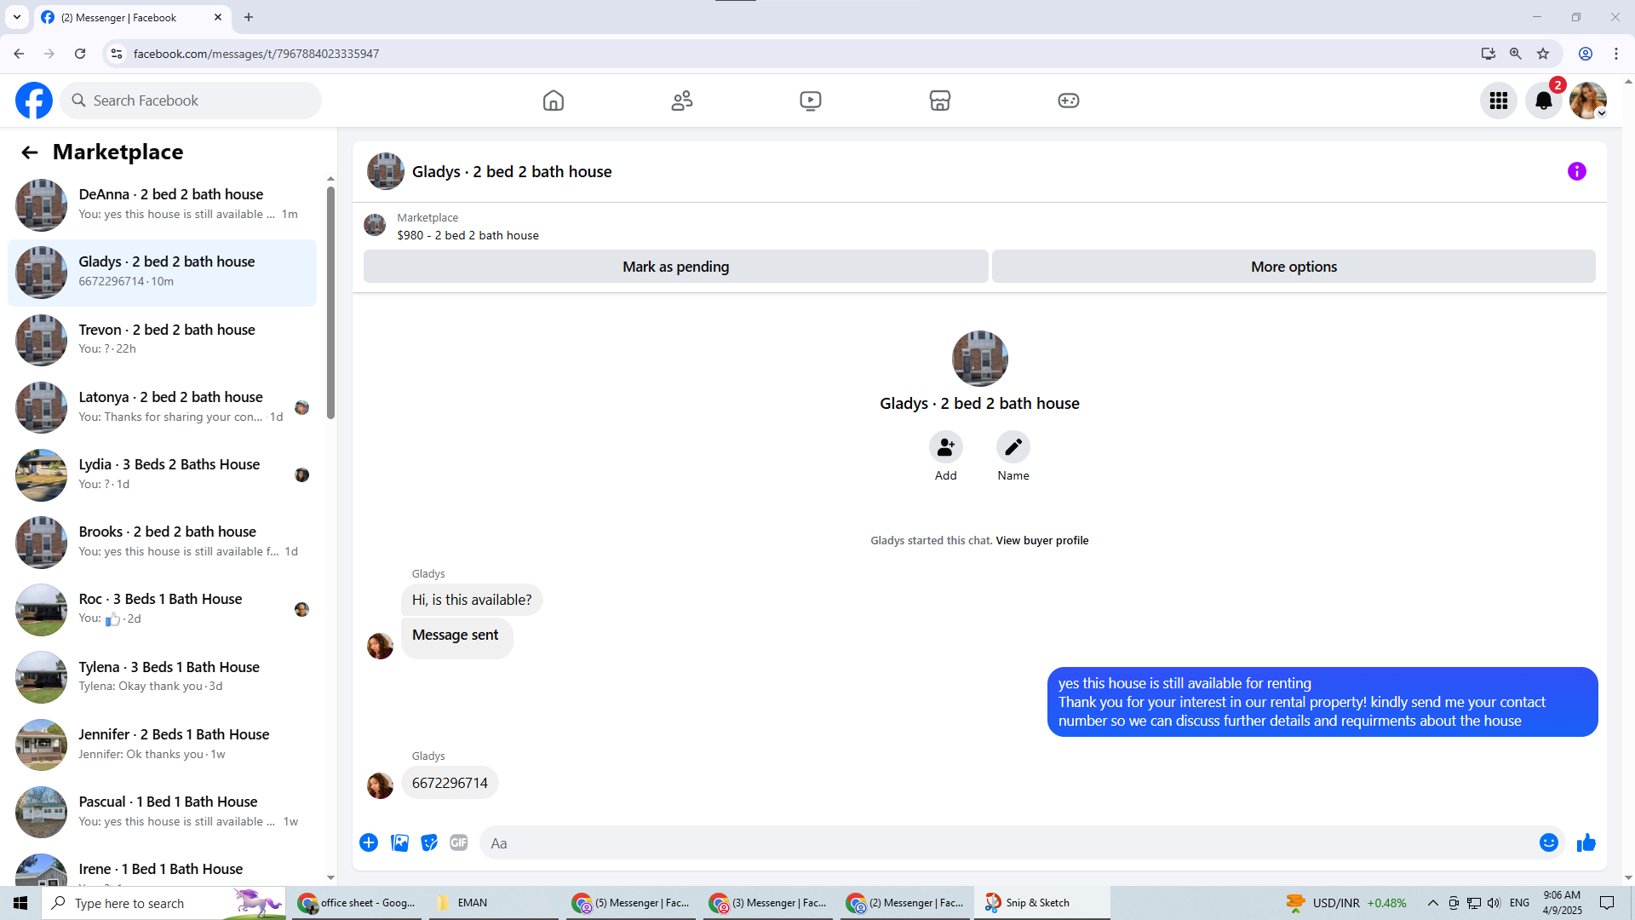Focus the Search Facebook box

point(191,101)
